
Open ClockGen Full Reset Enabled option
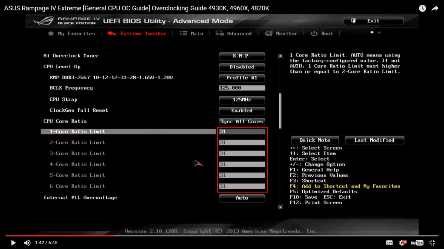(242, 111)
